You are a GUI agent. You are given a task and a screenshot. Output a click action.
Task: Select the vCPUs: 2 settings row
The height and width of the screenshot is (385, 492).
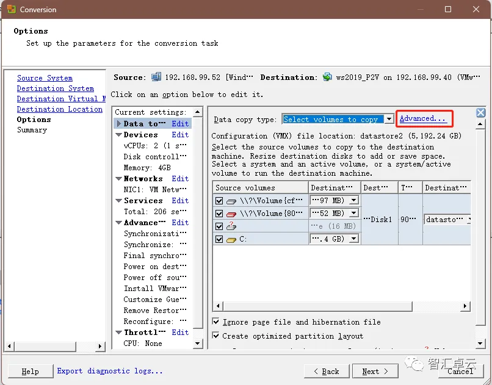155,146
